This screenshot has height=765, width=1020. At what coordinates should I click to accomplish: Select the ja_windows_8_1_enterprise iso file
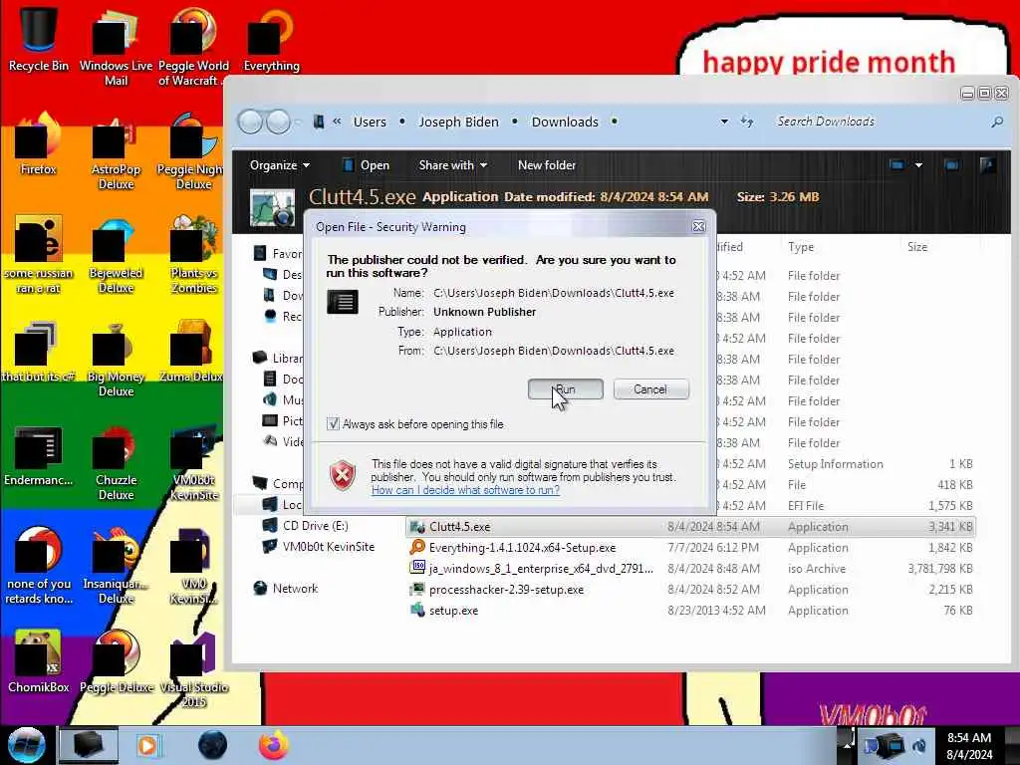pos(691,568)
